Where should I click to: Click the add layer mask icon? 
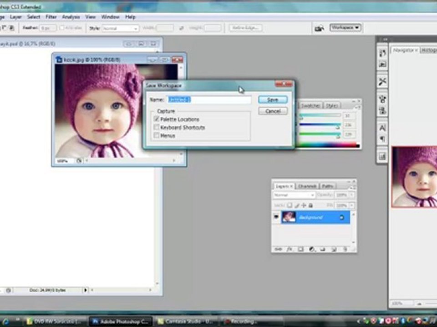[x=300, y=249]
